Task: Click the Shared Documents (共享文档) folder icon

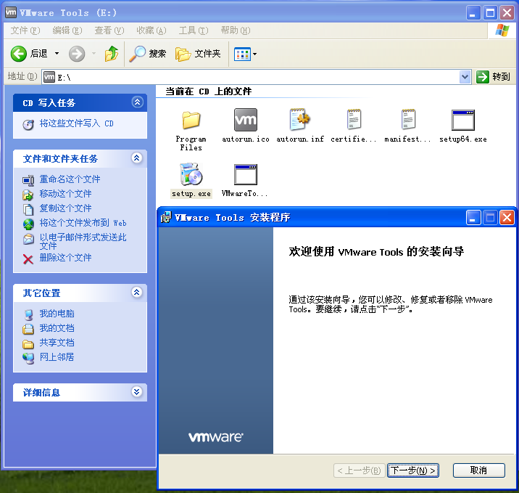Action: coord(28,344)
